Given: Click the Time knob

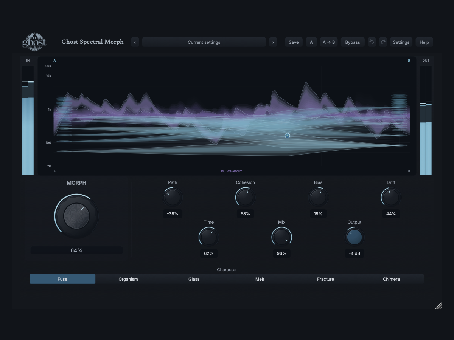Looking at the screenshot, I should pos(209,237).
